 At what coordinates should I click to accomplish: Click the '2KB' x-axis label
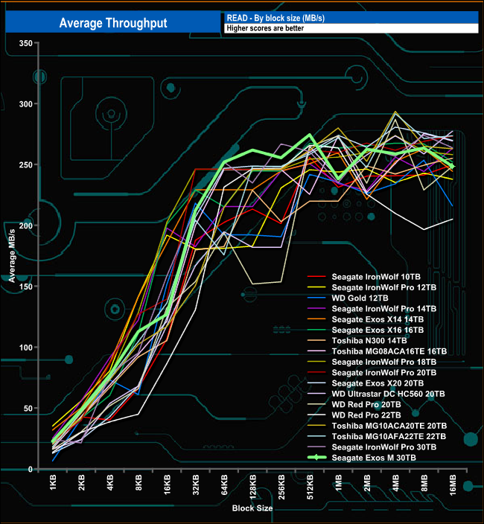[82, 483]
